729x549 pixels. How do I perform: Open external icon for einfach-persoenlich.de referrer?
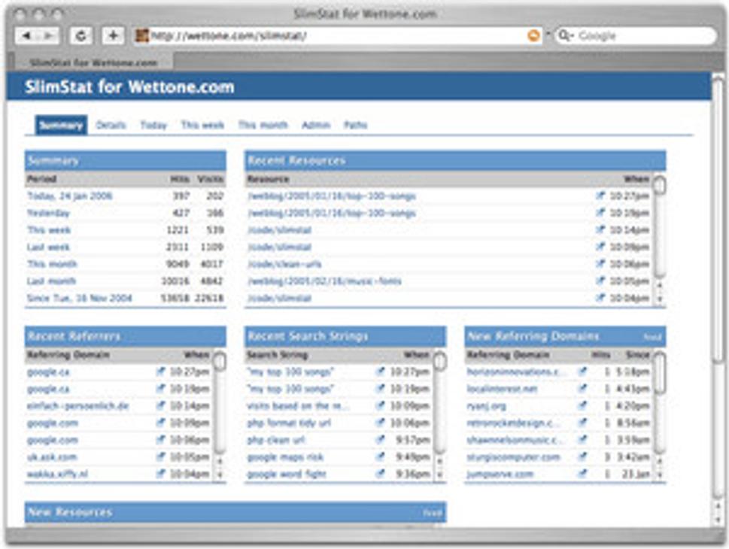160,405
